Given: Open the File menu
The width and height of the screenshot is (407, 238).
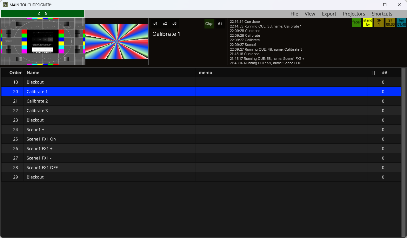Looking at the screenshot, I should click(x=294, y=14).
